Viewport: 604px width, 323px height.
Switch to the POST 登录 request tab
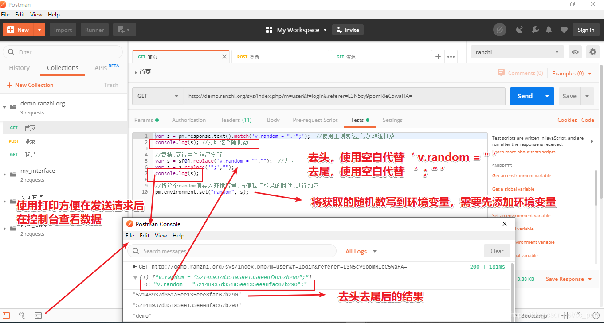281,57
